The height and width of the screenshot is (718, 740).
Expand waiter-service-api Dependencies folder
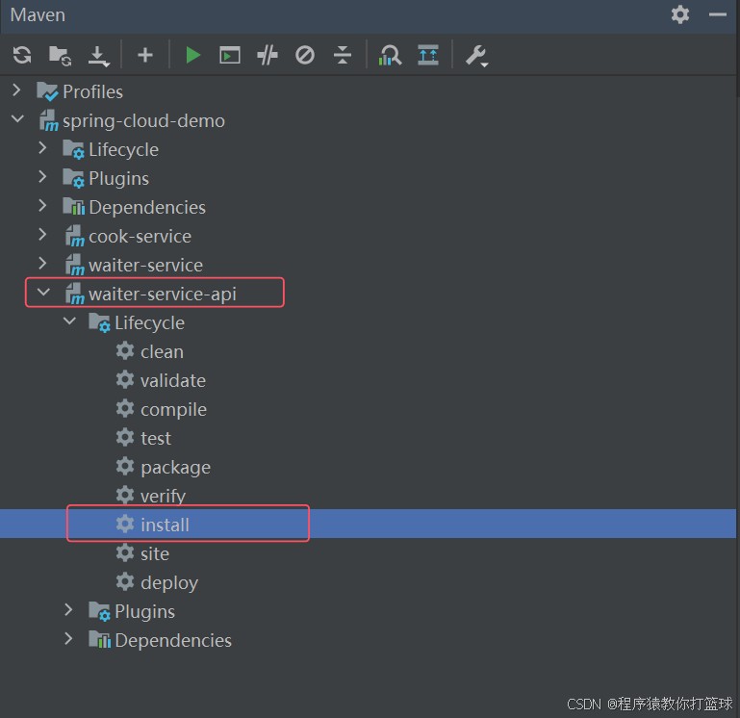click(68, 638)
